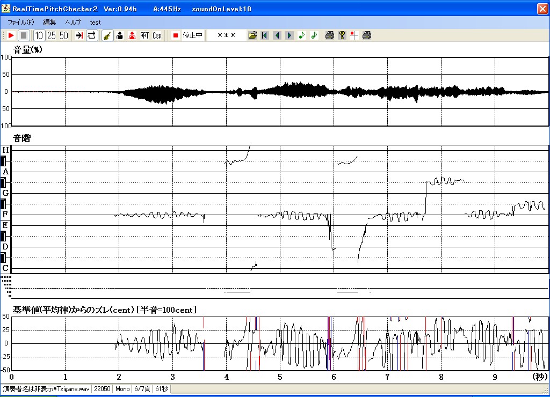
Task: Click the G key on the piano scale
Action: point(5,193)
